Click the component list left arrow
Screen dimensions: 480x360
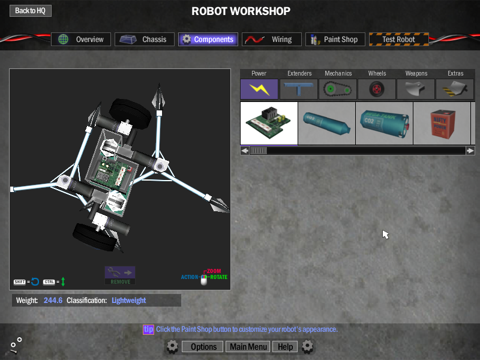pyautogui.click(x=245, y=151)
